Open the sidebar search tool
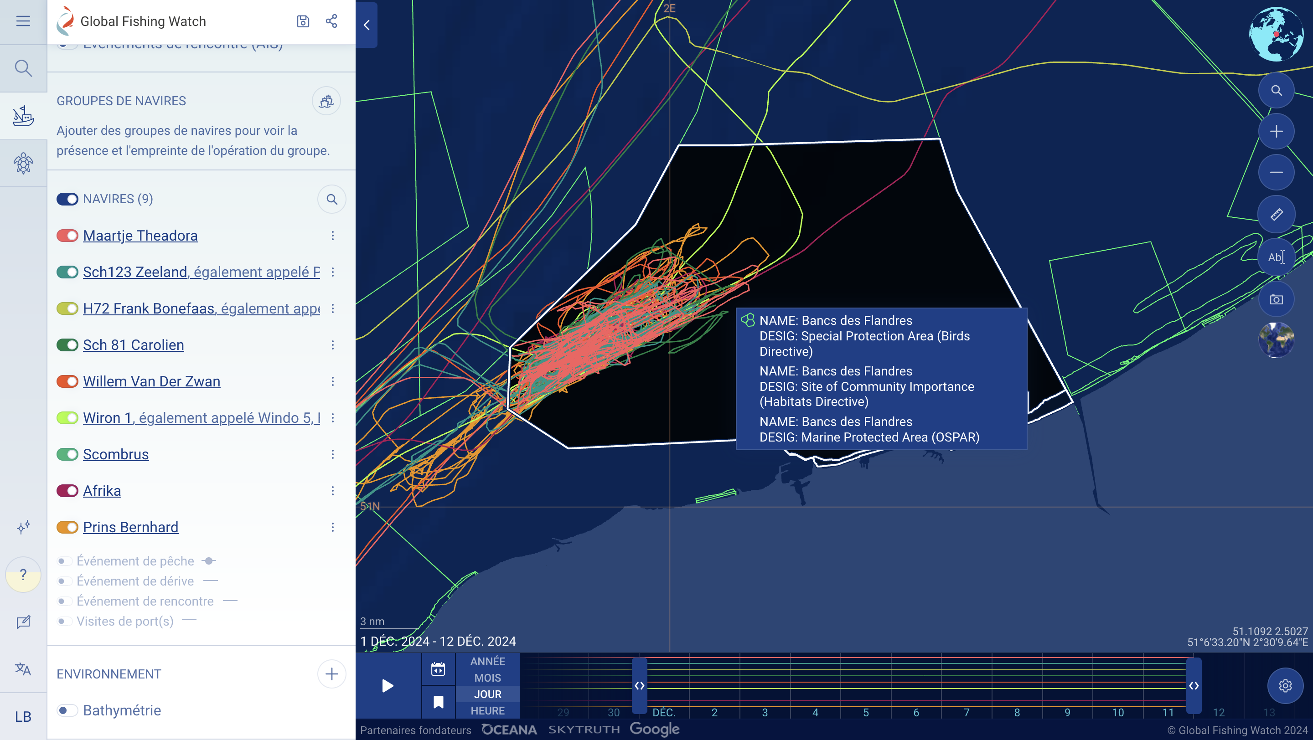This screenshot has width=1313, height=740. pos(23,68)
